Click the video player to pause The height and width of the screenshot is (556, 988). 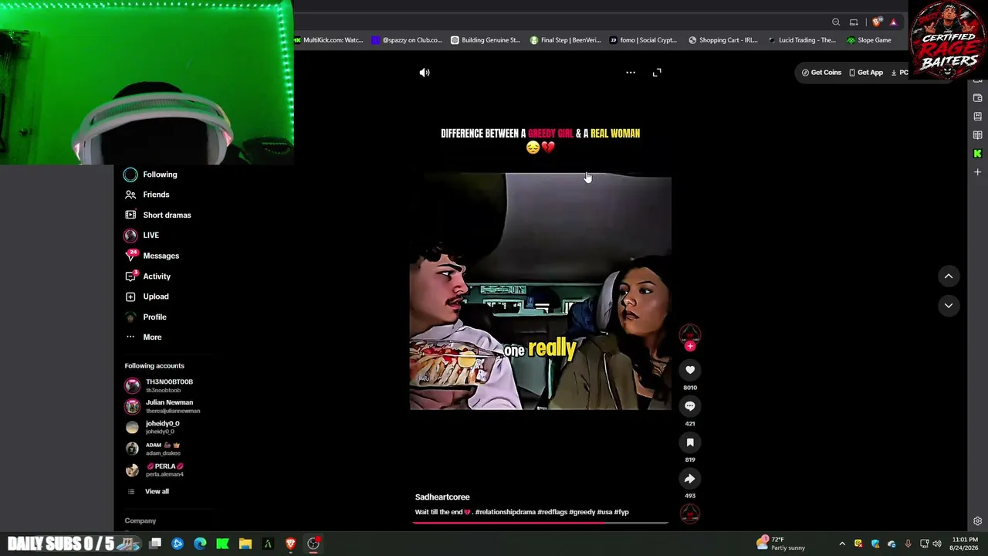pos(540,291)
